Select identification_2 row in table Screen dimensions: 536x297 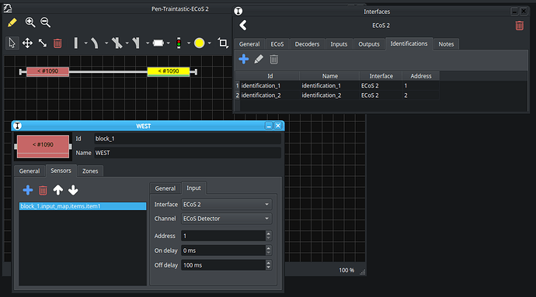[x=337, y=95]
